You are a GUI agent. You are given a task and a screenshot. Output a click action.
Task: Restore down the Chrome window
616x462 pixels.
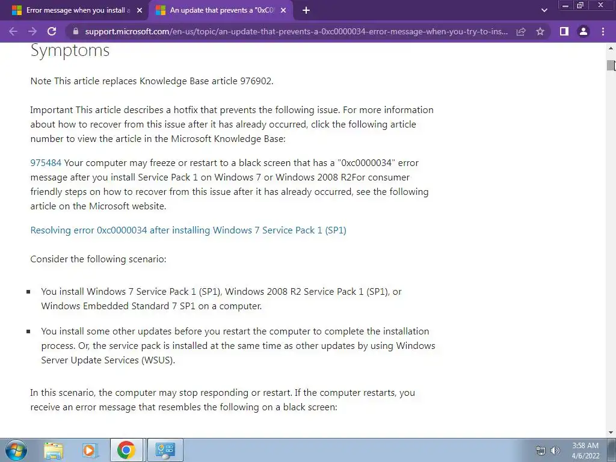[580, 5]
